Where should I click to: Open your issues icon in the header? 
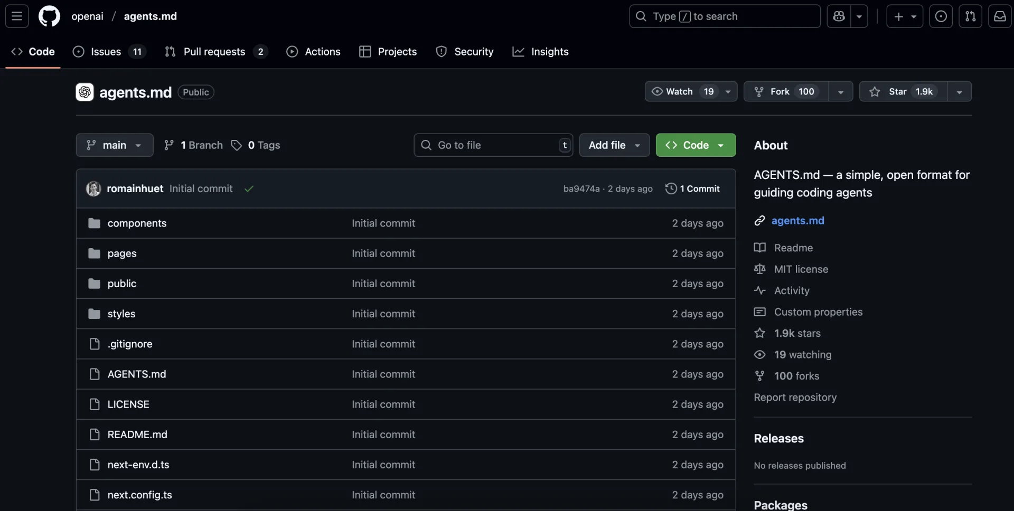click(941, 16)
